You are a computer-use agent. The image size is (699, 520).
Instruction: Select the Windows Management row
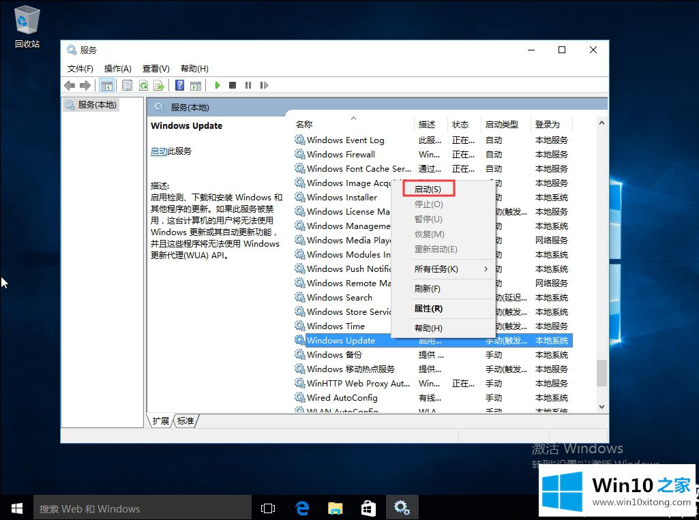pyautogui.click(x=342, y=226)
